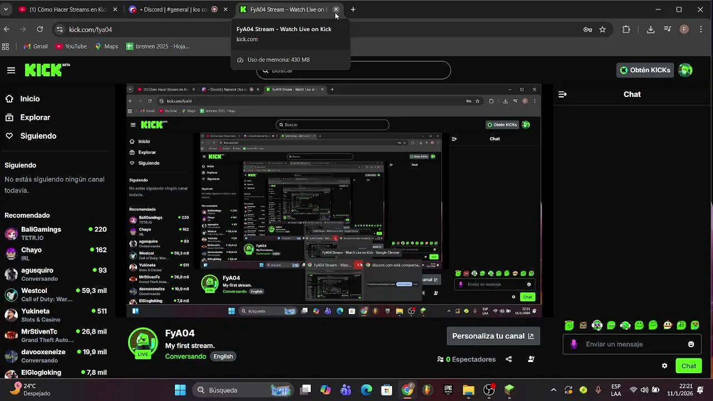713x401 pixels.
Task: Click the FyA04 channel avatar
Action: [x=143, y=342]
